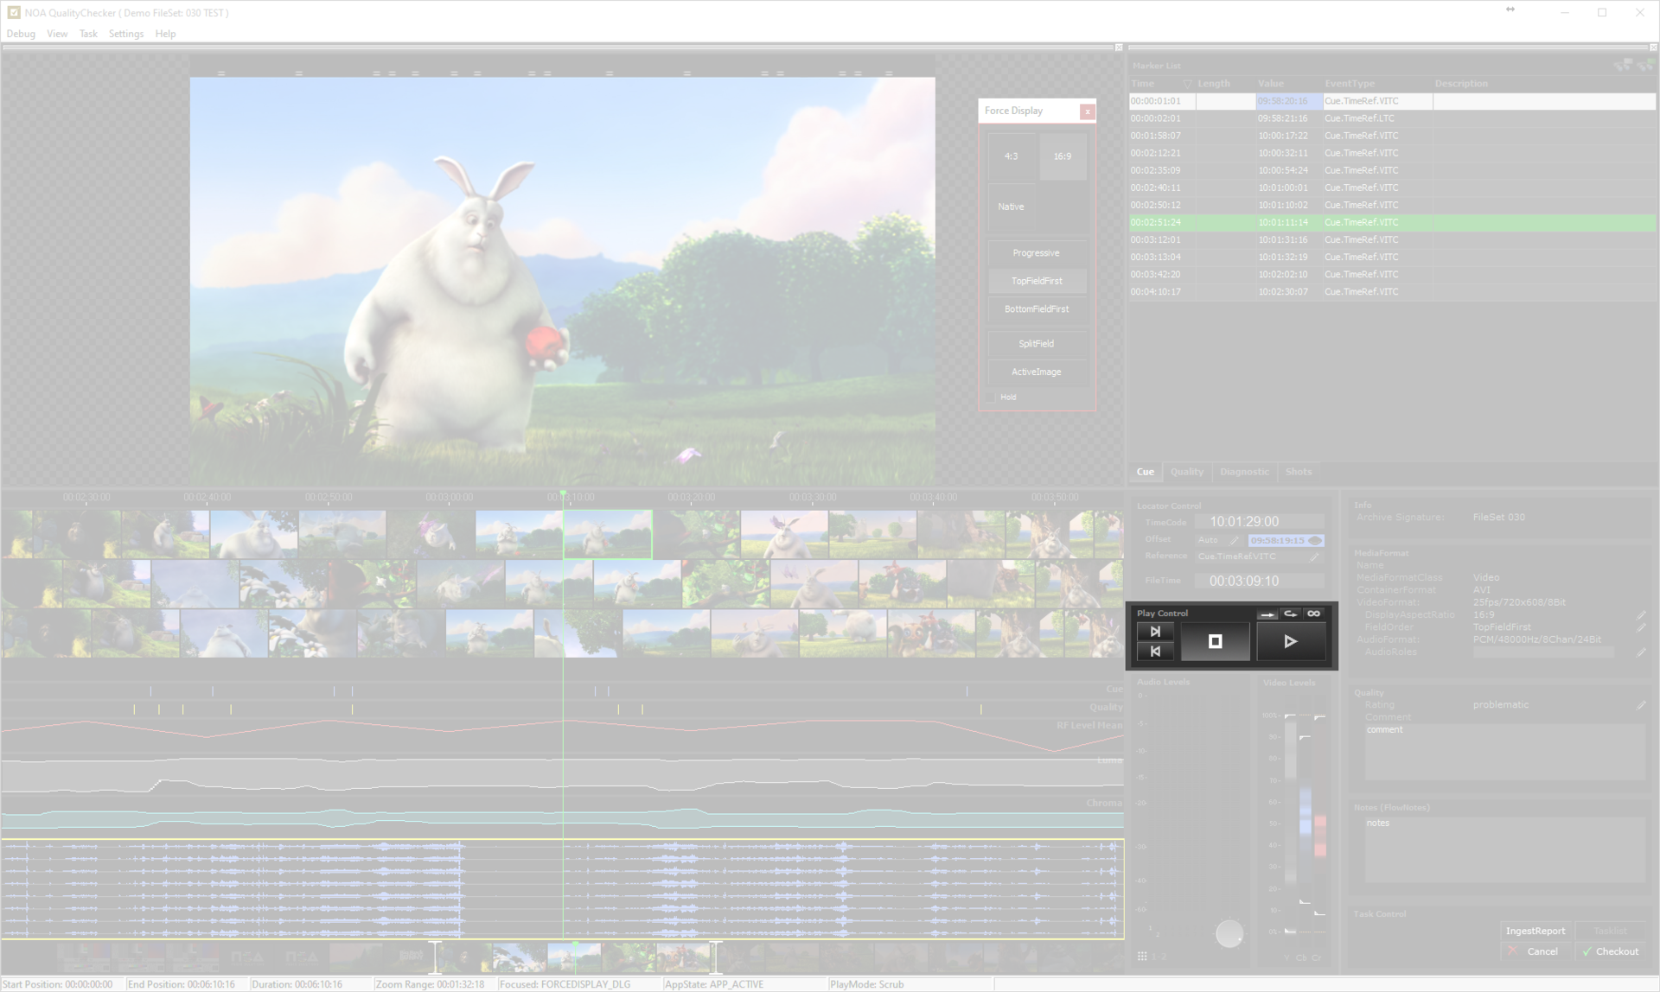
Task: Click the Checkout button
Action: click(1611, 951)
